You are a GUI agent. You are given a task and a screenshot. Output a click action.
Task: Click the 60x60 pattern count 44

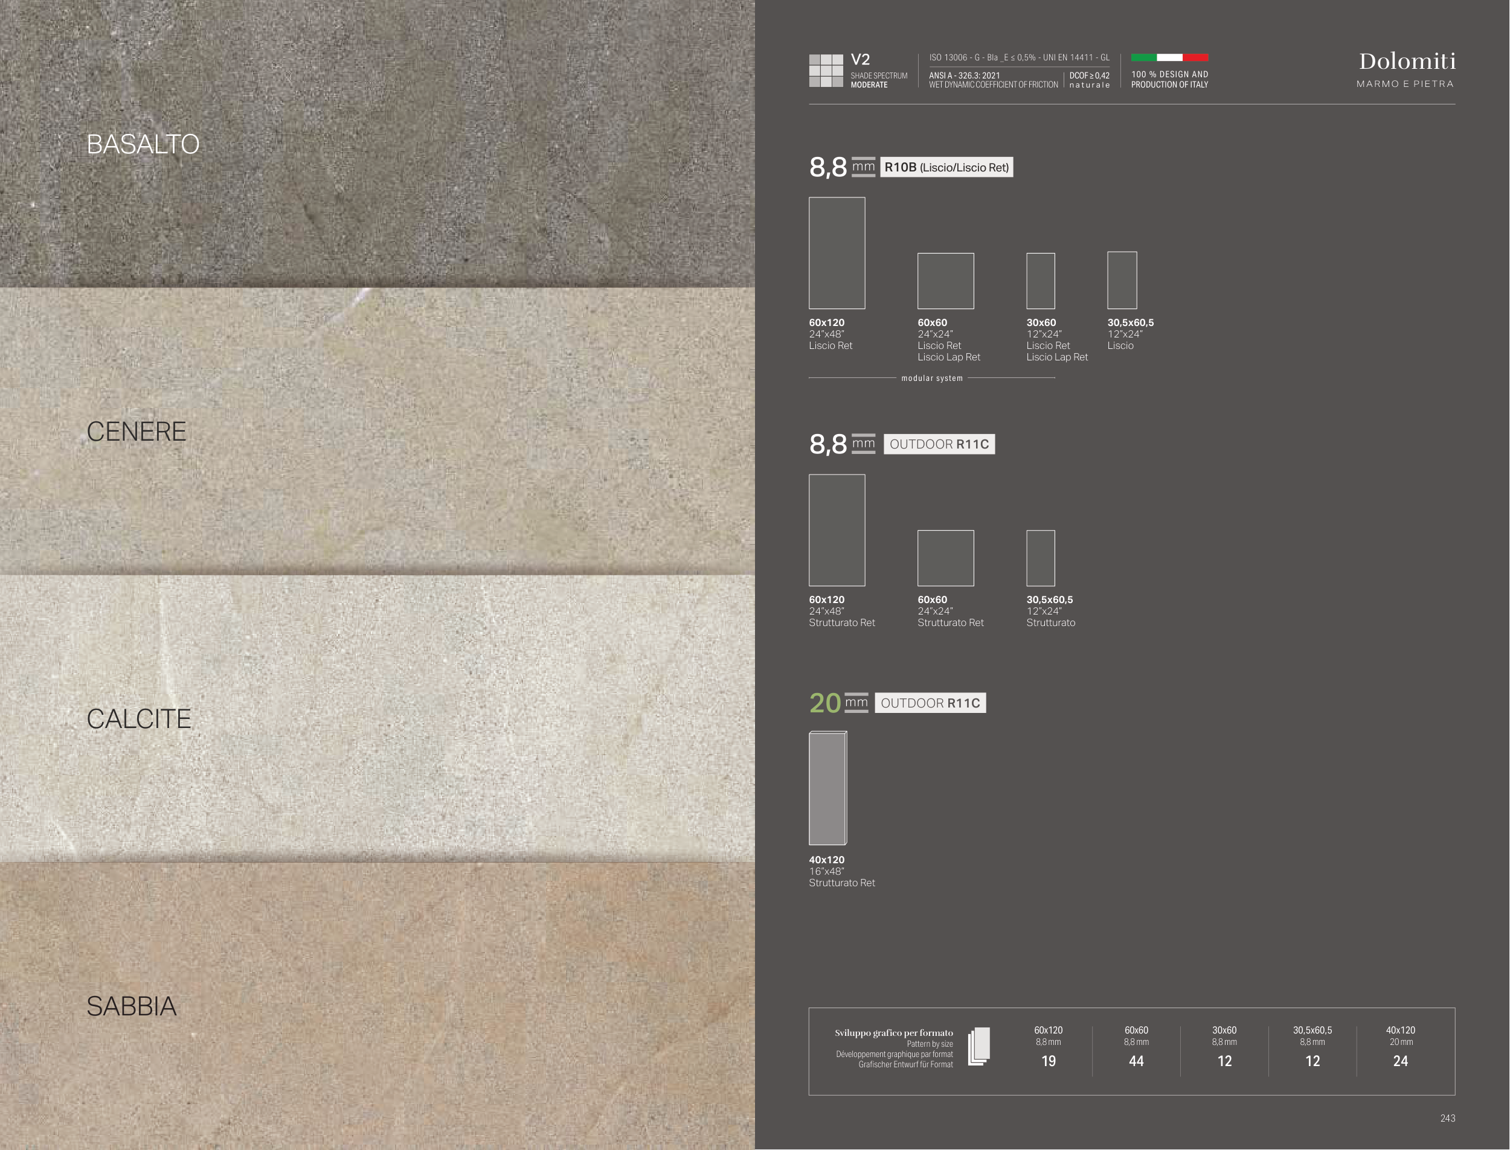pos(1136,1061)
